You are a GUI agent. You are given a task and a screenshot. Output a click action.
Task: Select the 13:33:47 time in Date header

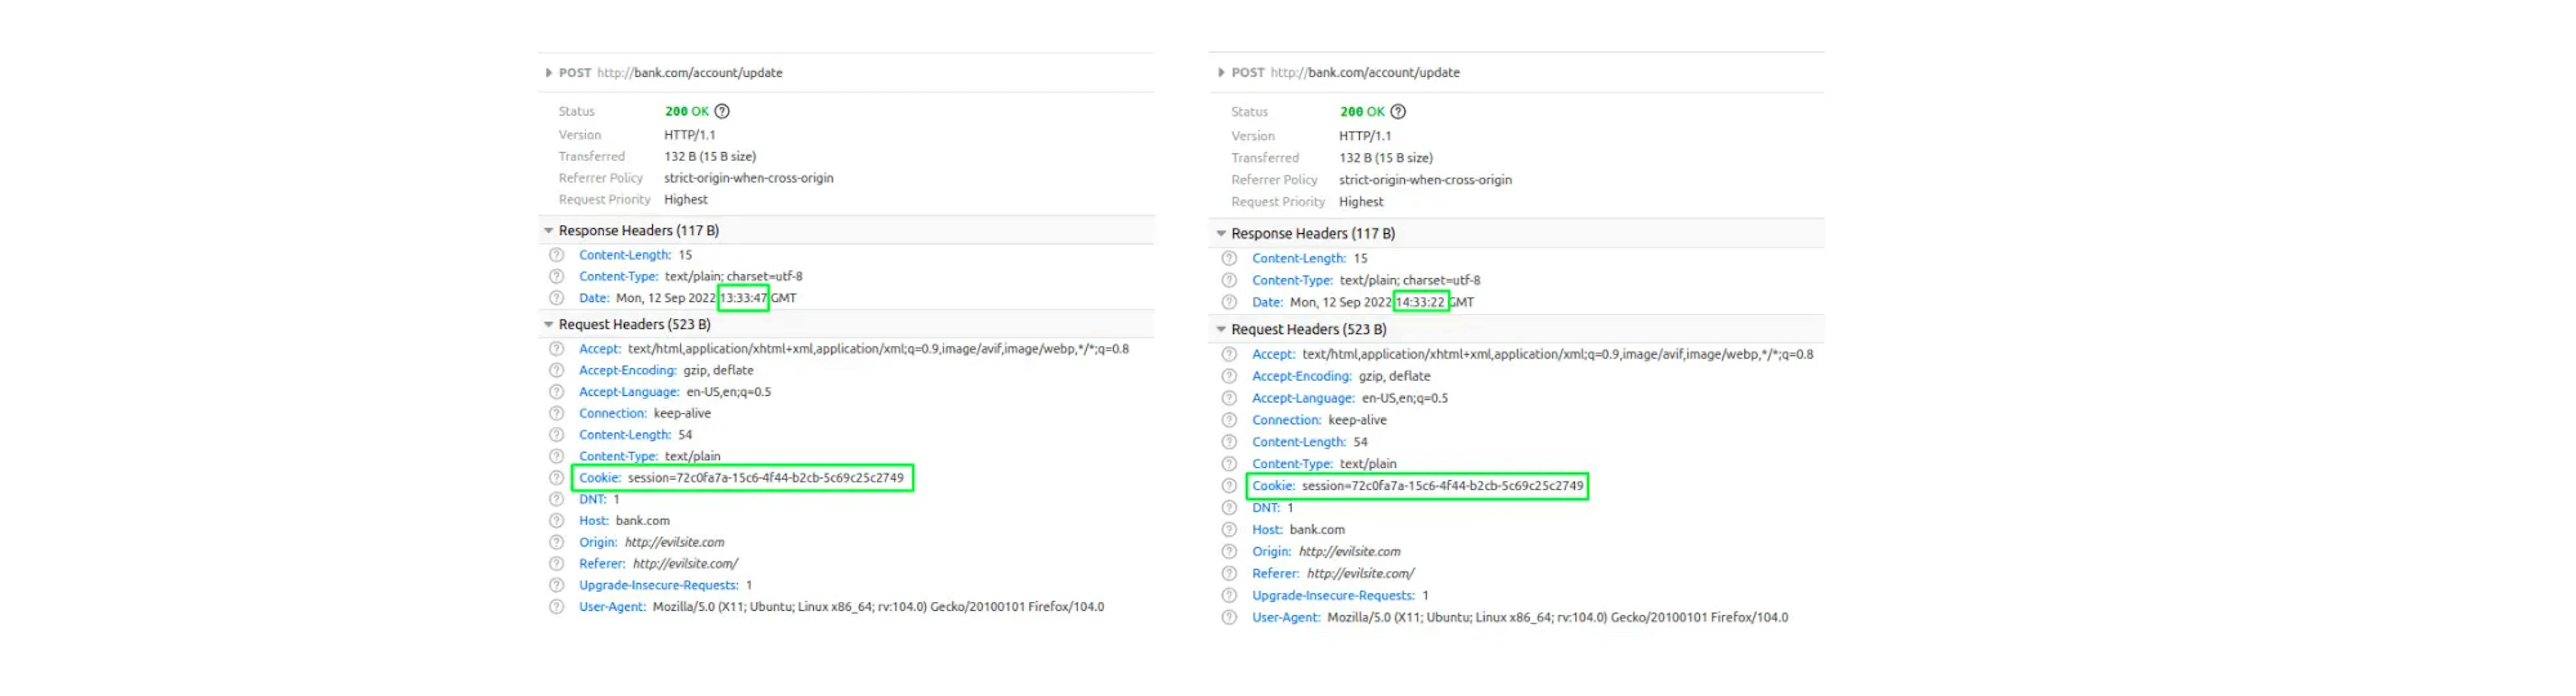click(x=743, y=298)
